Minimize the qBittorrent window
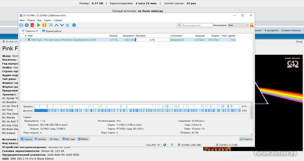 [234, 15]
